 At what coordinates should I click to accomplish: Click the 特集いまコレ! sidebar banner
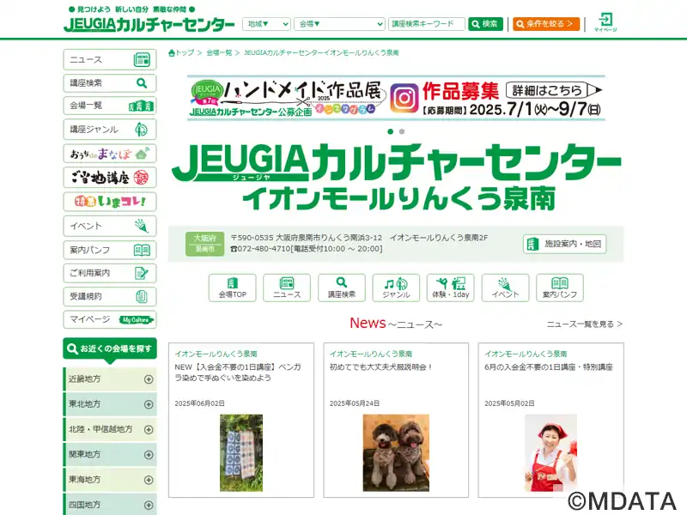(110, 202)
